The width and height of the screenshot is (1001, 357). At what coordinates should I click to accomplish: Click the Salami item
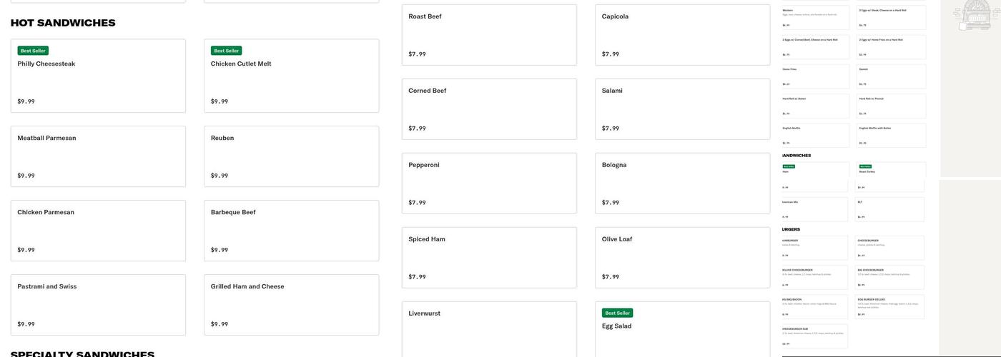pos(682,109)
